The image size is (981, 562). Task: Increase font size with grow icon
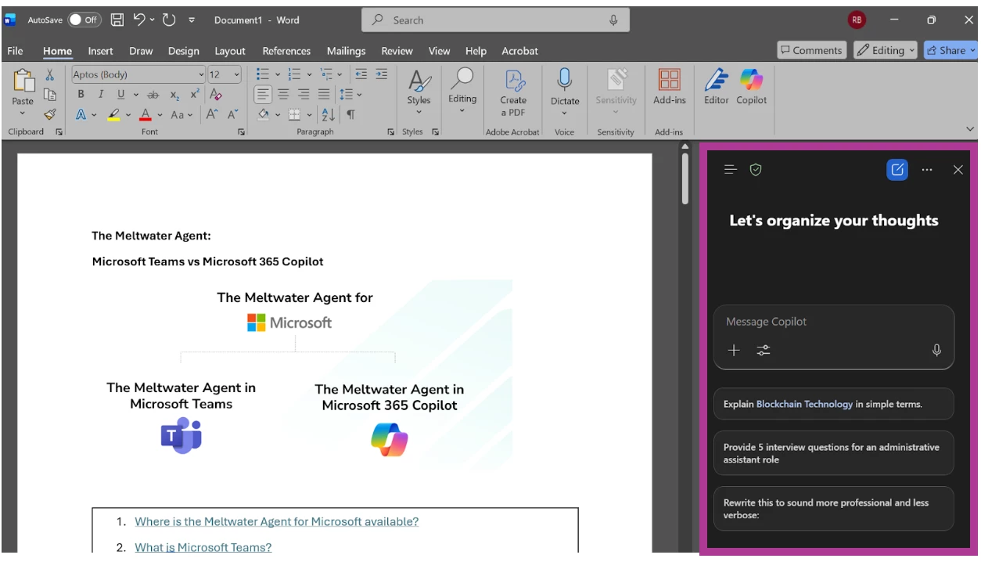(212, 114)
